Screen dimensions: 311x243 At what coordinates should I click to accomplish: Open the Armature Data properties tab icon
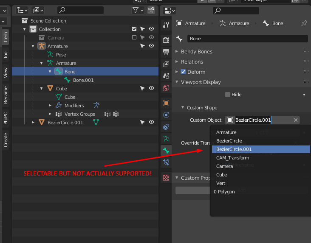(x=166, y=139)
